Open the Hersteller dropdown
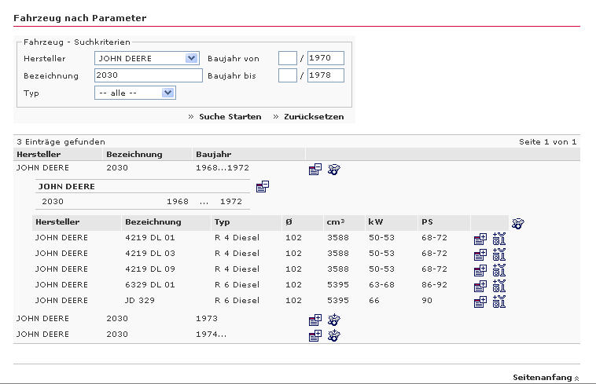 coord(191,58)
